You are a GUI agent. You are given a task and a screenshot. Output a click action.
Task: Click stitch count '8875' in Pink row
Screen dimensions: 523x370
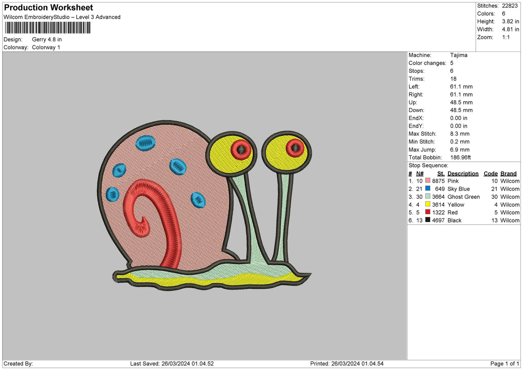point(438,181)
